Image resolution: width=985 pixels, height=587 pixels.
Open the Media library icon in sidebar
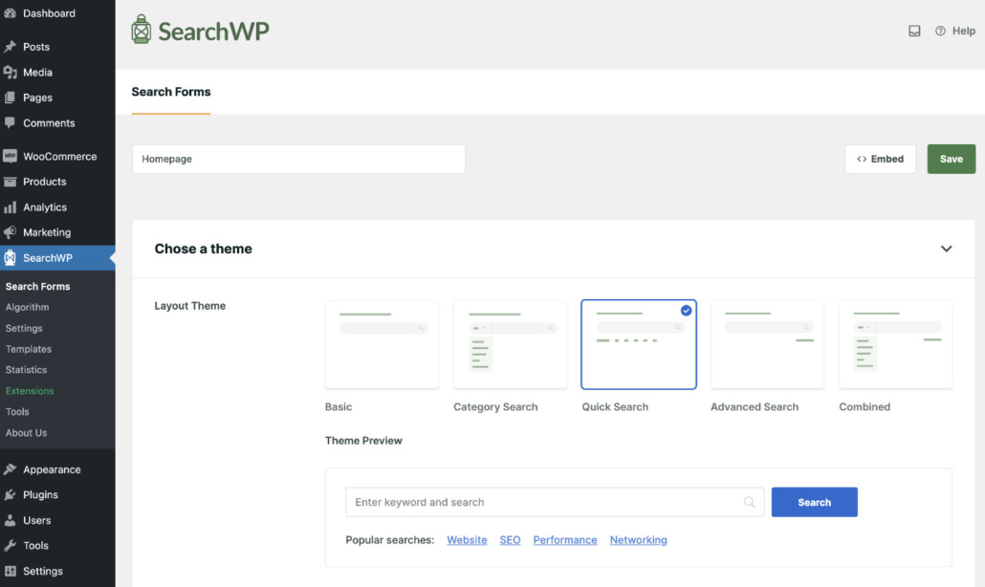tap(11, 72)
